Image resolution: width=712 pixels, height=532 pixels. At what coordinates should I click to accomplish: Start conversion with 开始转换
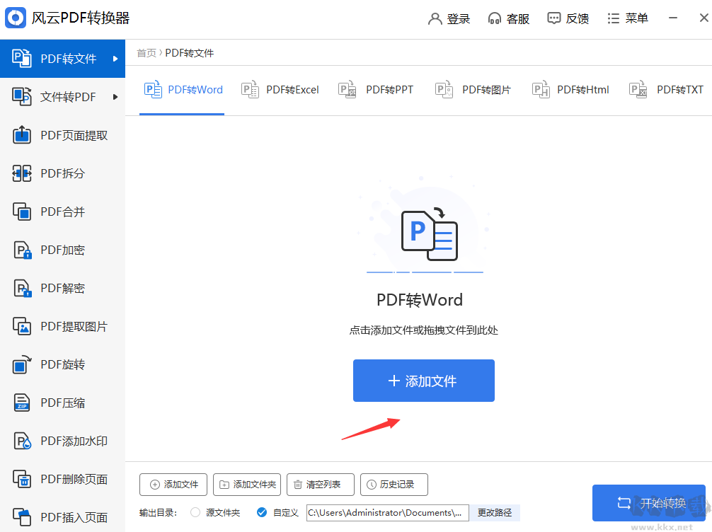(x=649, y=503)
